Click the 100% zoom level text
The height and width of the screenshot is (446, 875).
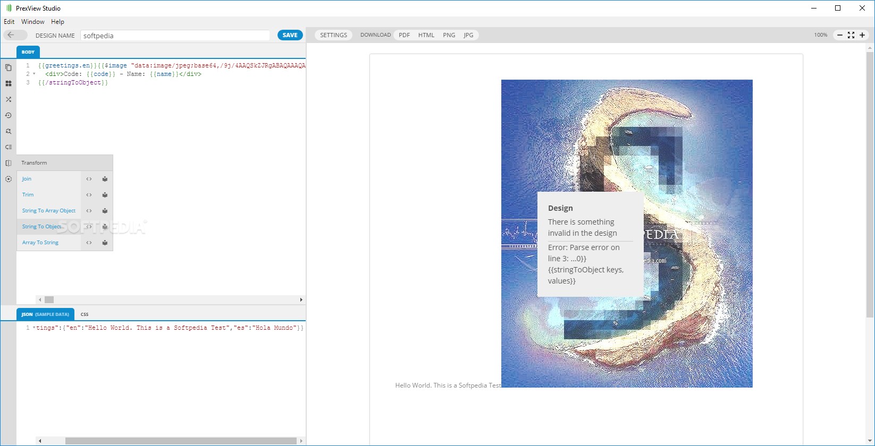tap(821, 35)
